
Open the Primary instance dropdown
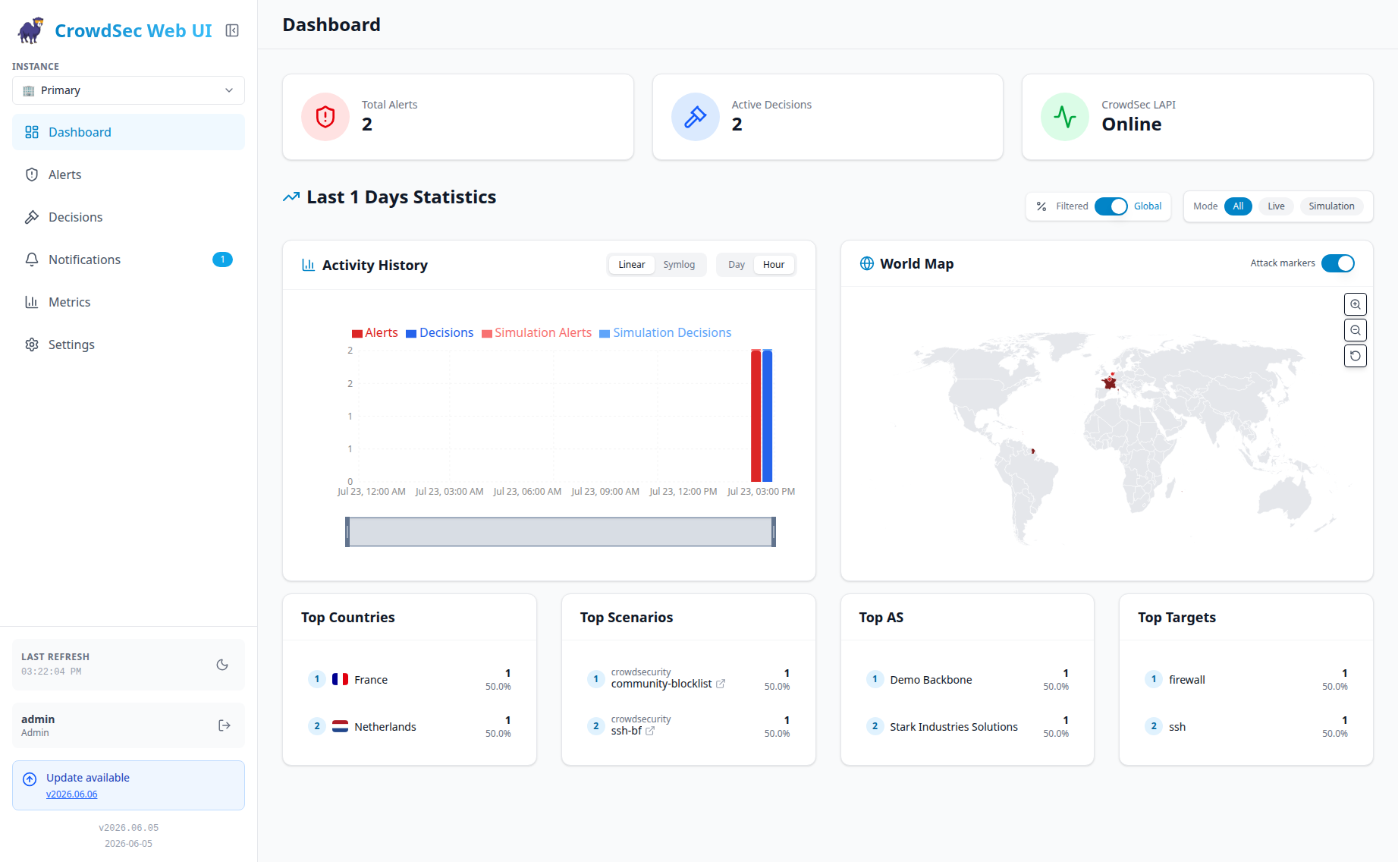(x=128, y=90)
